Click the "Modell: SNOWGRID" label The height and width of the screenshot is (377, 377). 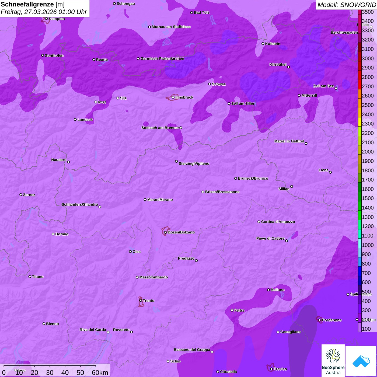(x=347, y=5)
